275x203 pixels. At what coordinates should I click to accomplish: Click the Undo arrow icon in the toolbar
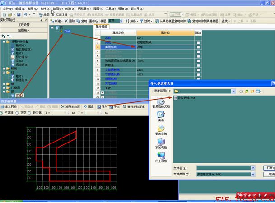tap(26, 14)
